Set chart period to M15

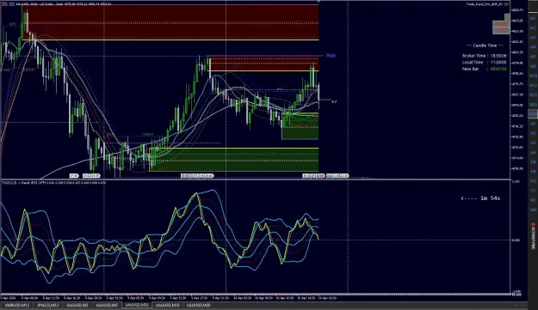(x=533, y=95)
